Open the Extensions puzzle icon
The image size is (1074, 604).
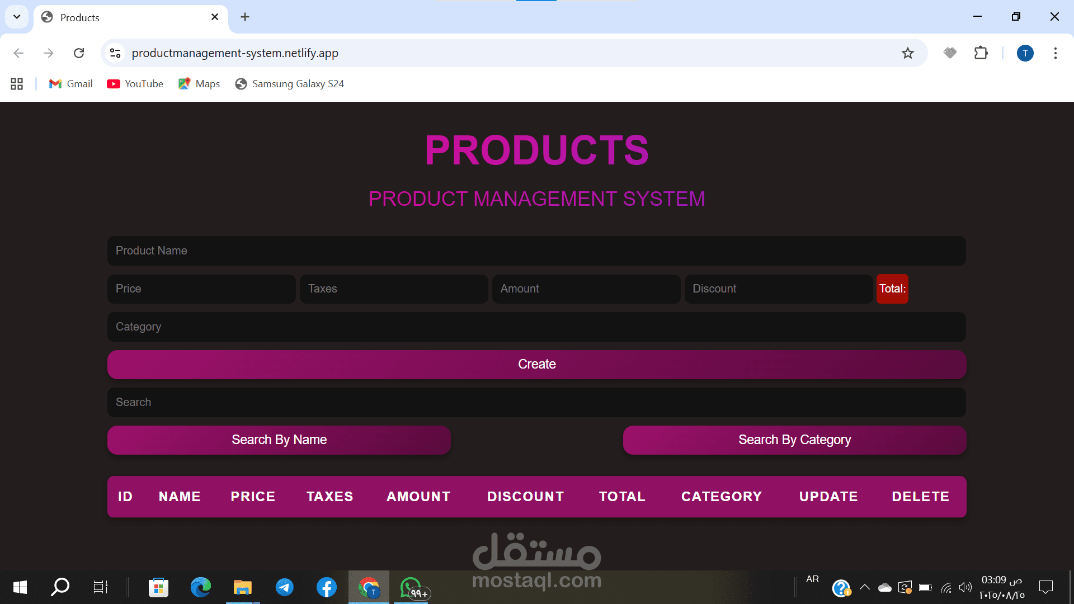click(x=981, y=53)
